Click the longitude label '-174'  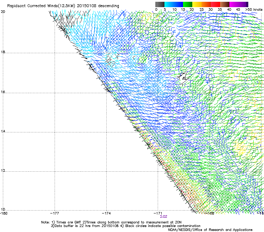point(106,213)
